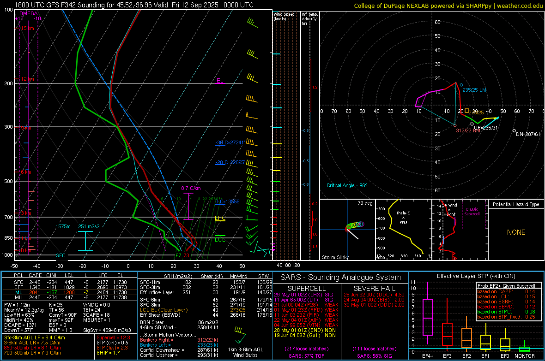Click the SARS: 58% SIG result
This screenshot has height=361, width=545.
(x=374, y=356)
